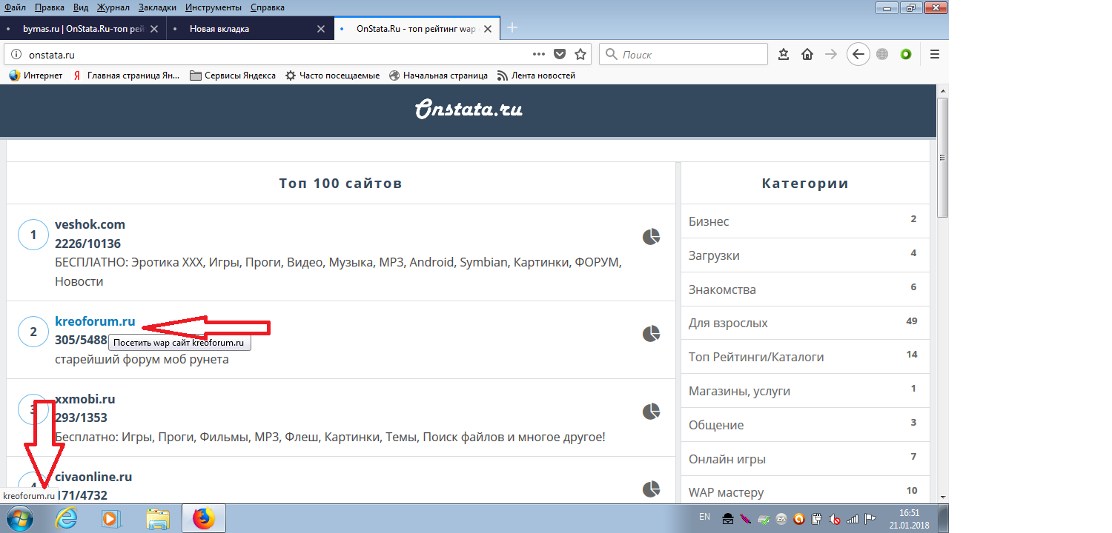The image size is (1112, 533).
Task: Open the hamburger menu in Firefox
Action: click(x=935, y=54)
